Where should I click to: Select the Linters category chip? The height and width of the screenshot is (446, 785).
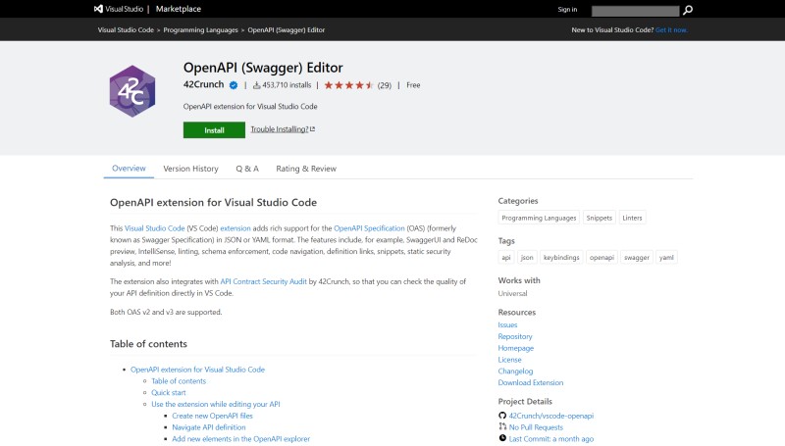(x=632, y=218)
